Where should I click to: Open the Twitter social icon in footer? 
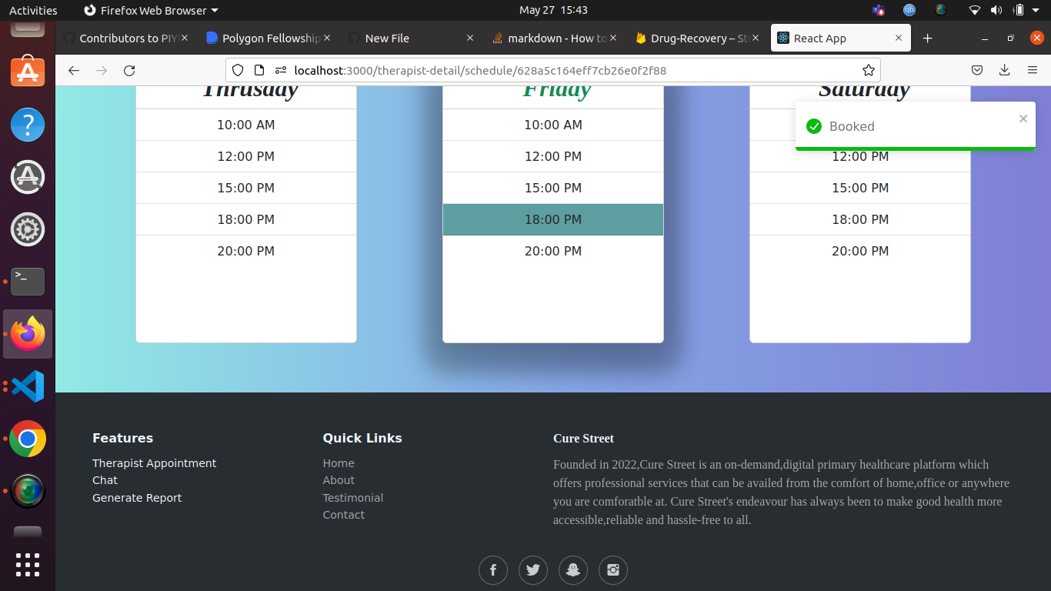click(x=533, y=570)
